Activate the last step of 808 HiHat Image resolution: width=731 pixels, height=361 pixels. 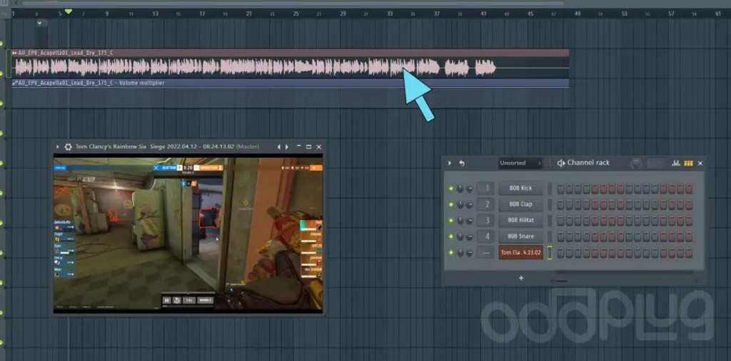pyautogui.click(x=689, y=220)
